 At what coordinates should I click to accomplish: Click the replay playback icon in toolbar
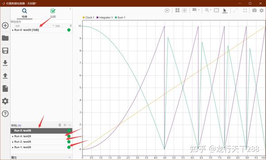pos(167,11)
